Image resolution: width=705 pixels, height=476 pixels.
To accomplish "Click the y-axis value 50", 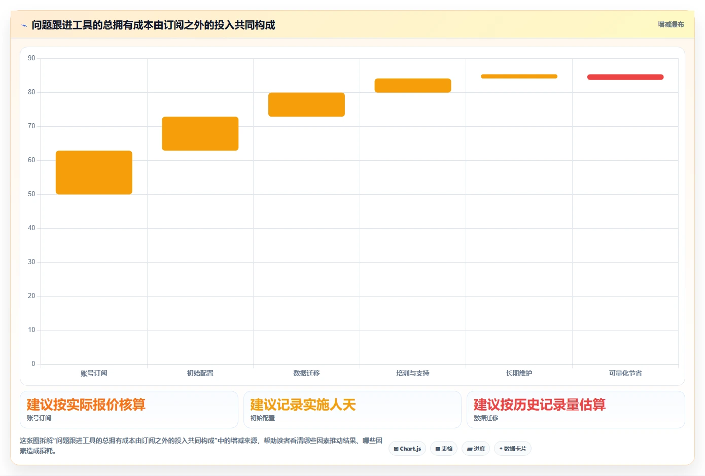I will [31, 194].
